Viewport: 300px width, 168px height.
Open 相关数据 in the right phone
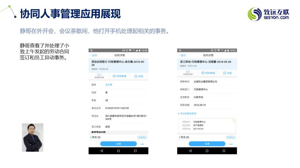click(208, 73)
